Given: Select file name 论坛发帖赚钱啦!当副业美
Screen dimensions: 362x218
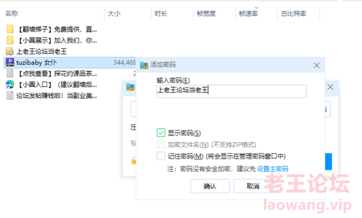Looking at the screenshot, I should pos(57,95).
